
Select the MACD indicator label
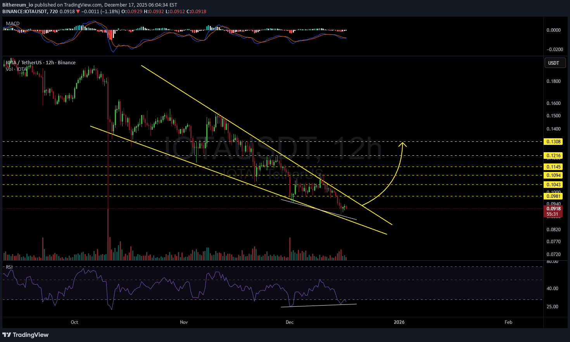point(12,24)
